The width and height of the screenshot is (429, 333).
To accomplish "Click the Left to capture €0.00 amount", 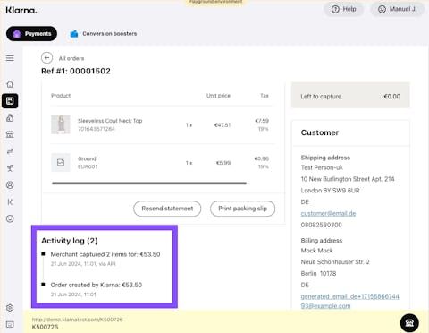I will 392,97.
